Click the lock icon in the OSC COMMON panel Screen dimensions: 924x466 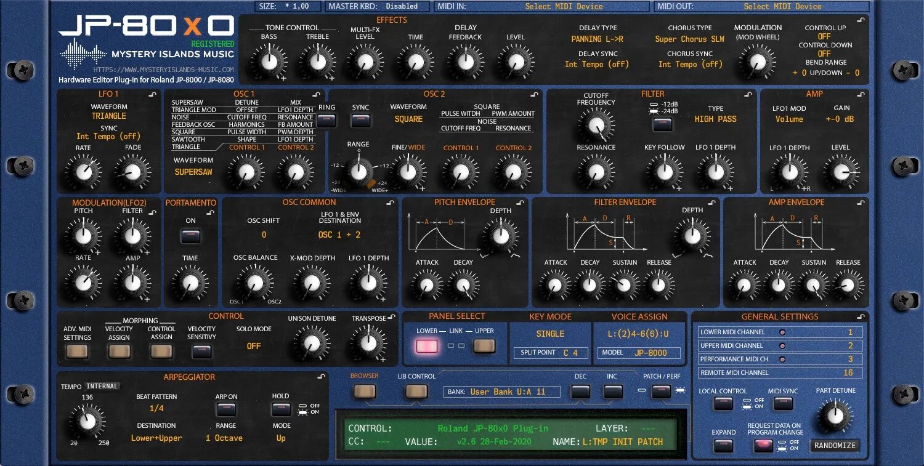coord(392,203)
